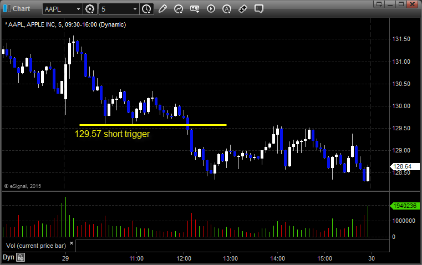Click the 128.64 current price marker
Viewport: 422px width, 265px height.
pos(404,166)
